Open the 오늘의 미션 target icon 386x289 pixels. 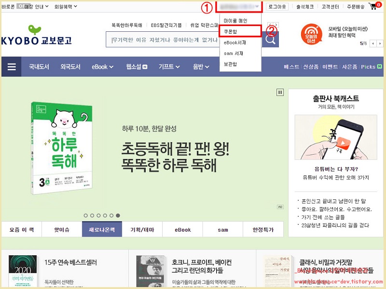click(x=311, y=34)
